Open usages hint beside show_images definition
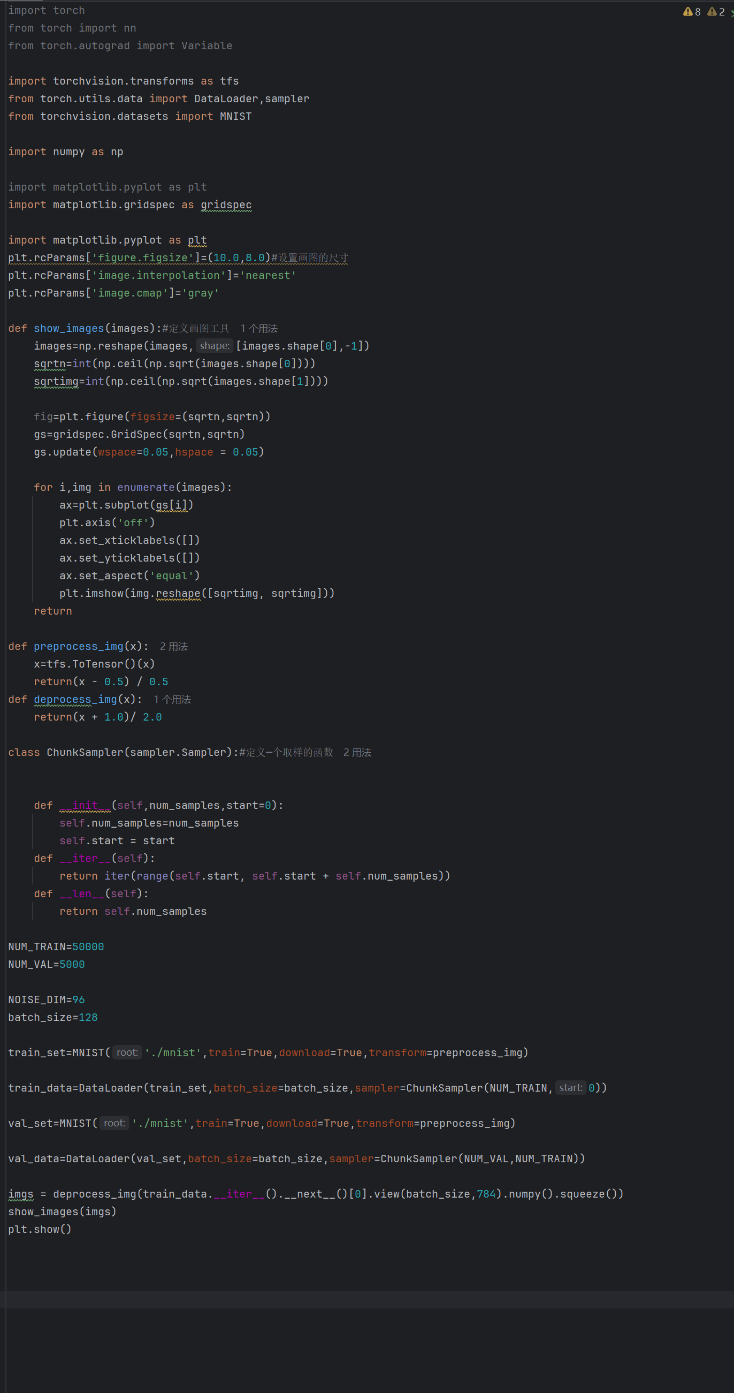Viewport: 734px width, 1393px height. [x=258, y=328]
